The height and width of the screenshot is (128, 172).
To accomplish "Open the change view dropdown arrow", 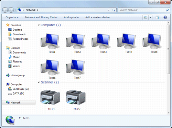I will pyautogui.click(x=150, y=17).
